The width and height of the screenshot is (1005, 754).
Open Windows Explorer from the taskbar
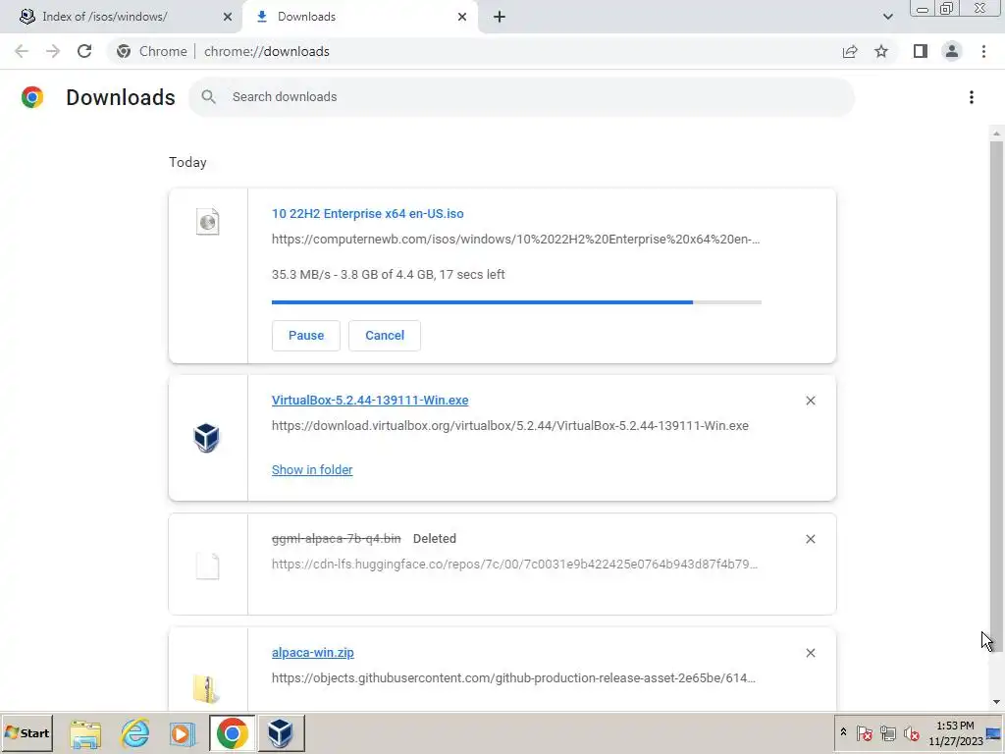(85, 733)
